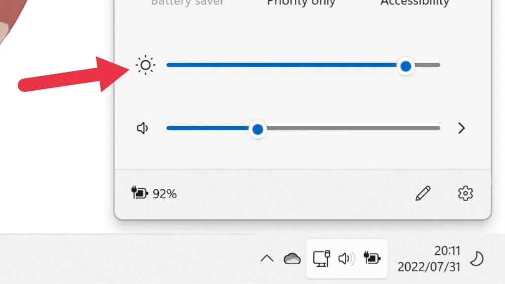Click the volume slider handle
This screenshot has width=505, height=284.
[x=258, y=129]
